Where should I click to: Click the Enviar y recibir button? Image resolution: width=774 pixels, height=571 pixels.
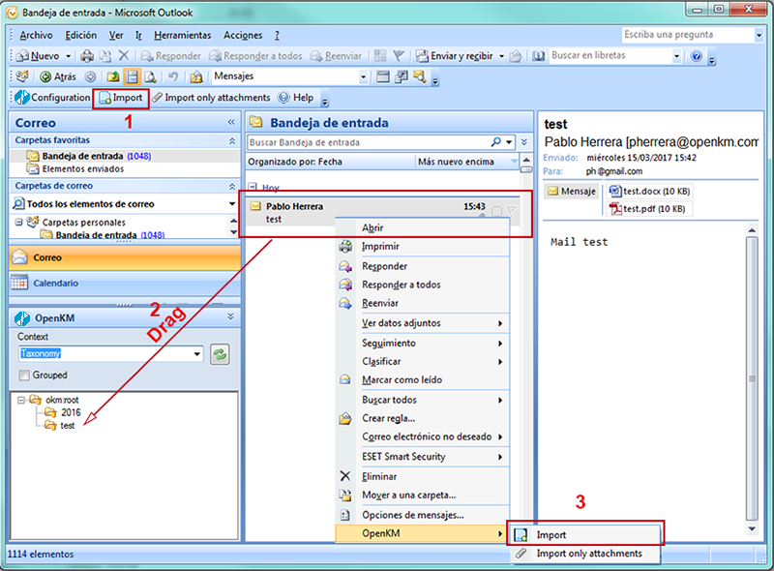[x=454, y=56]
